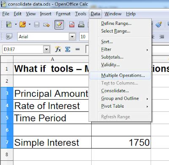Open the Insert menu
Viewport: 169px width, 165px height.
(46, 14)
